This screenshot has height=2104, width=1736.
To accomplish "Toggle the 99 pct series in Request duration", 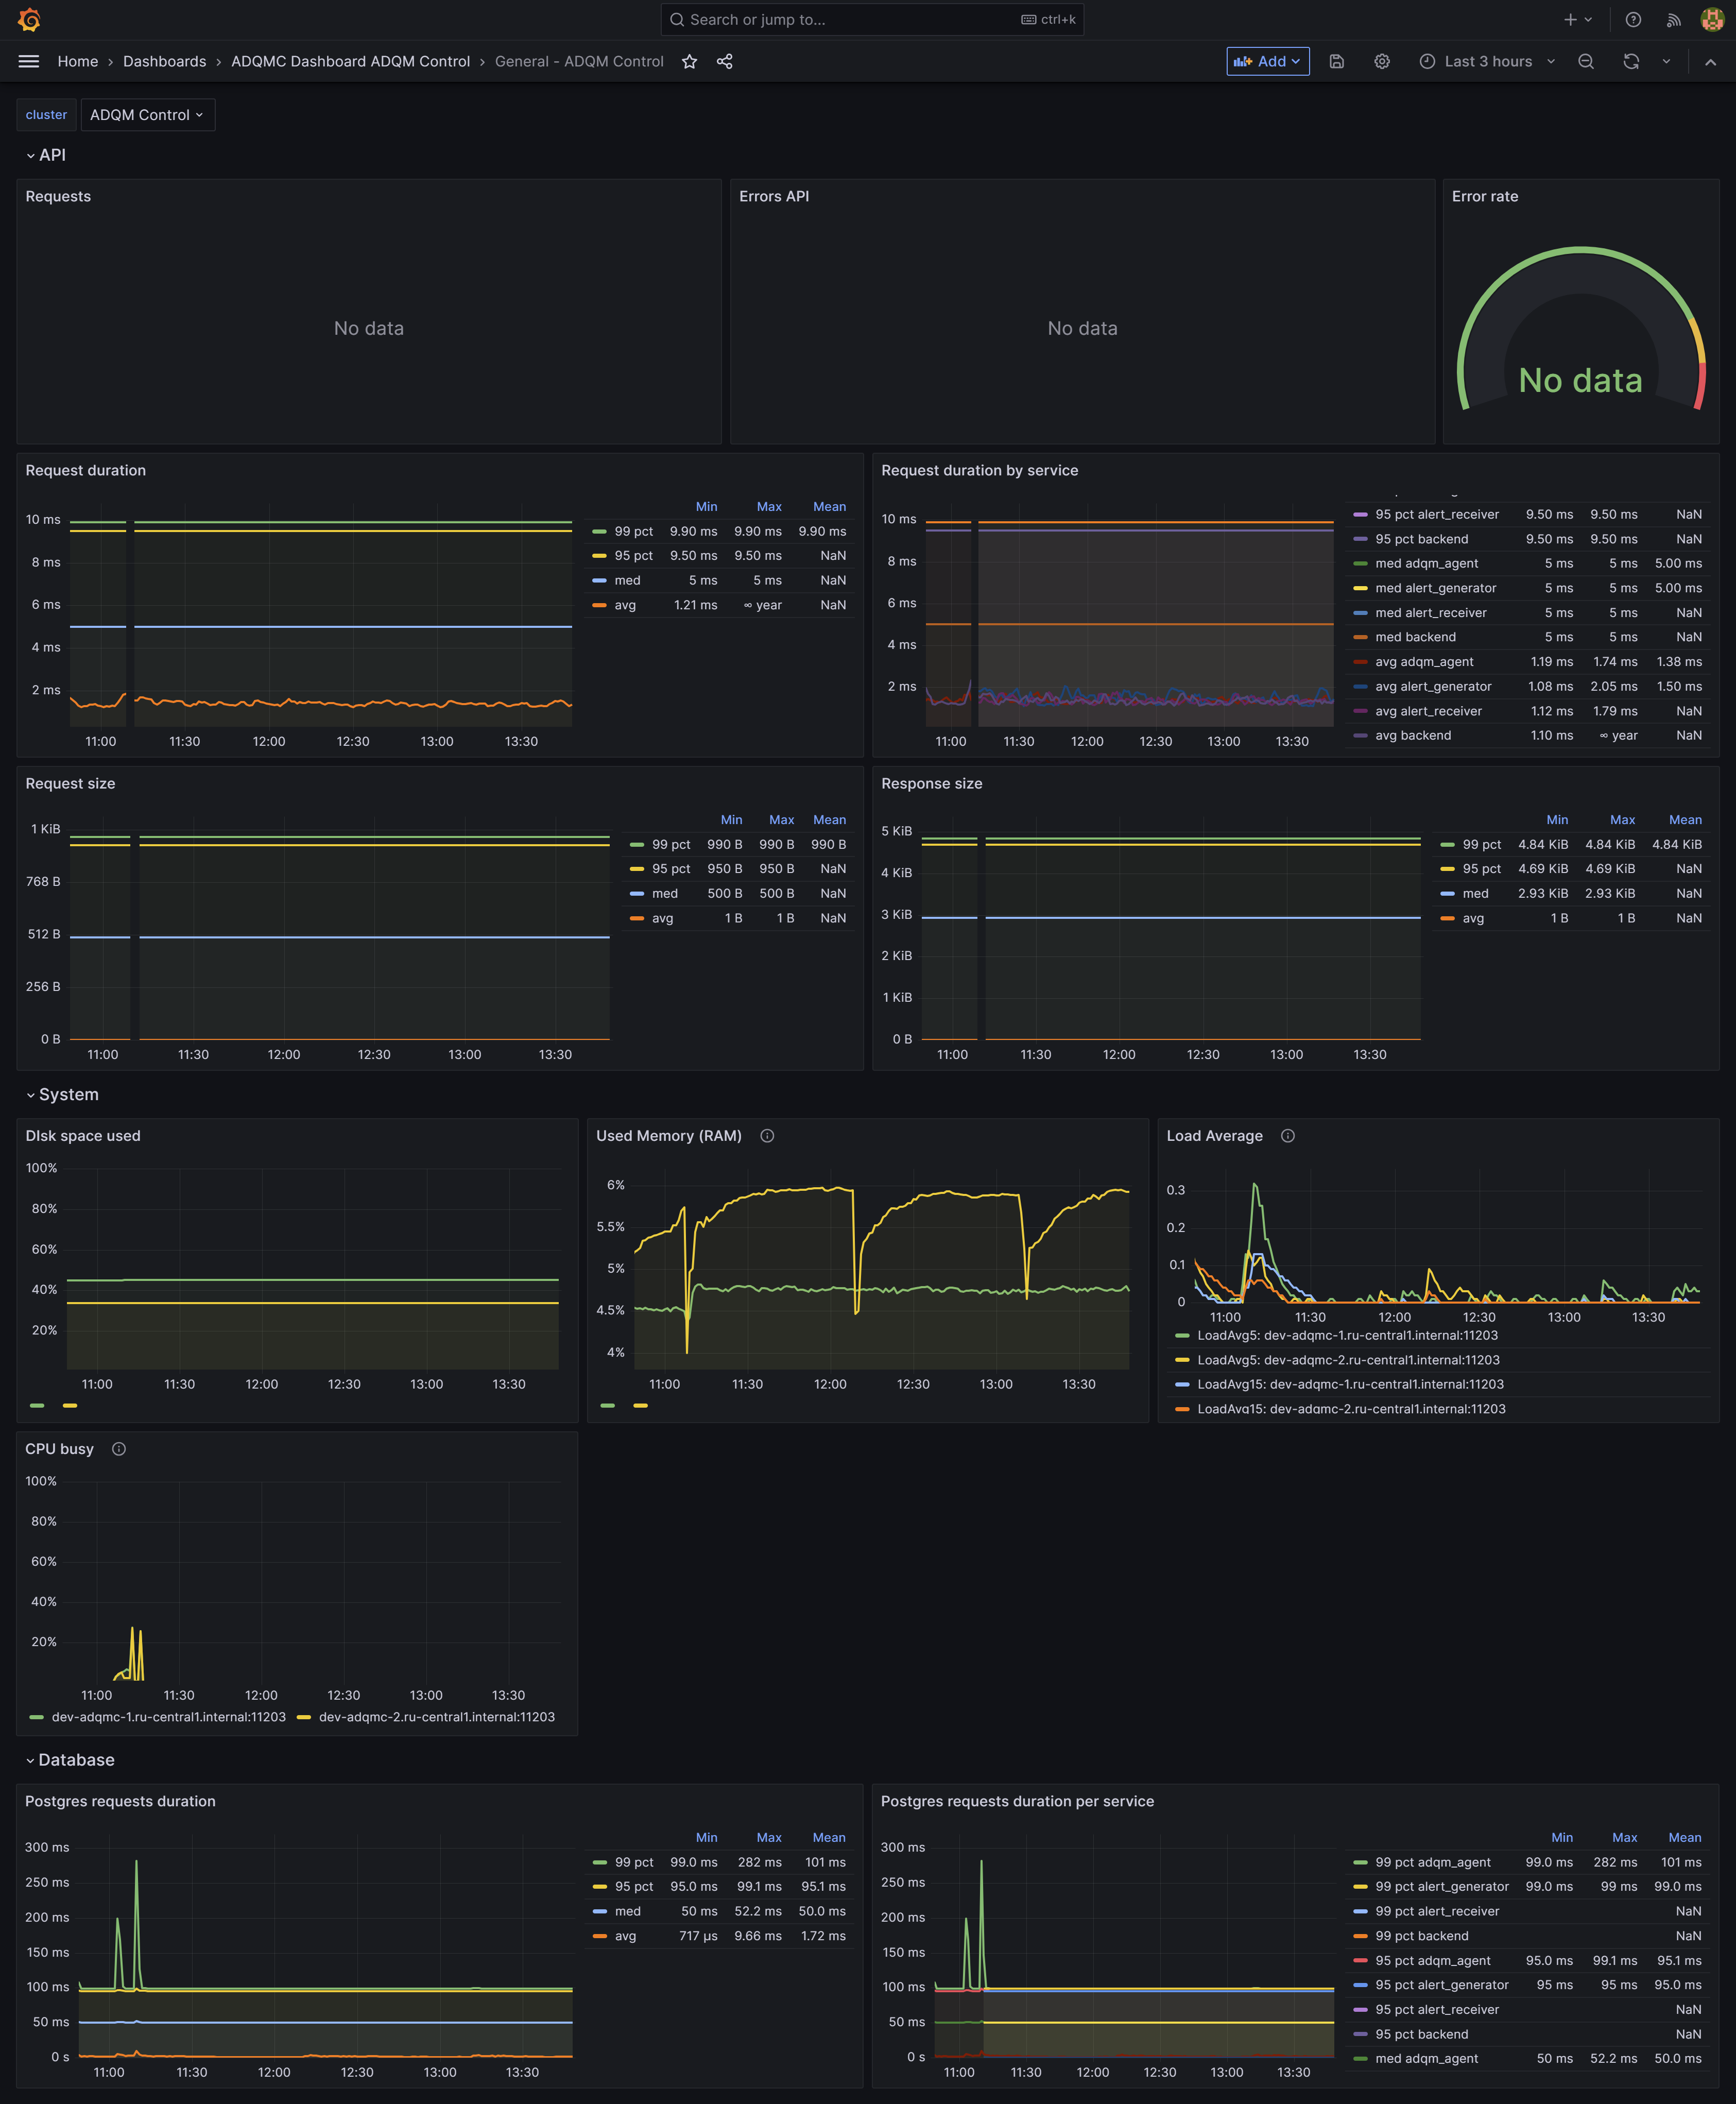I will [x=635, y=531].
